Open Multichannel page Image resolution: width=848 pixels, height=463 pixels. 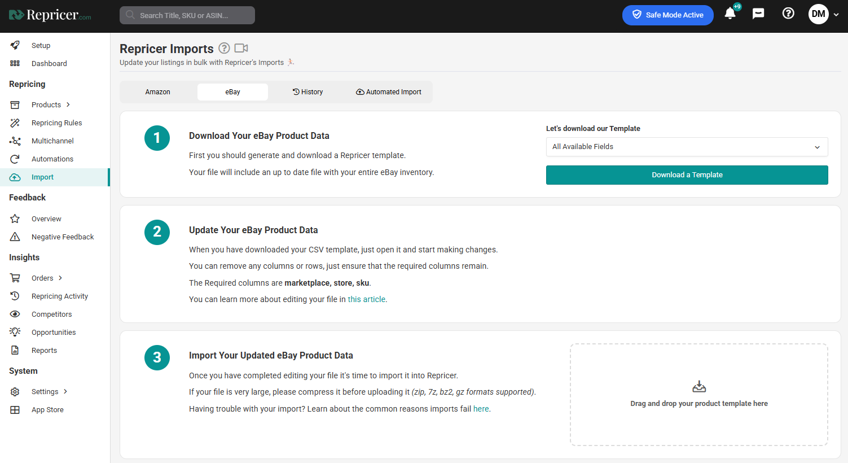pos(52,141)
